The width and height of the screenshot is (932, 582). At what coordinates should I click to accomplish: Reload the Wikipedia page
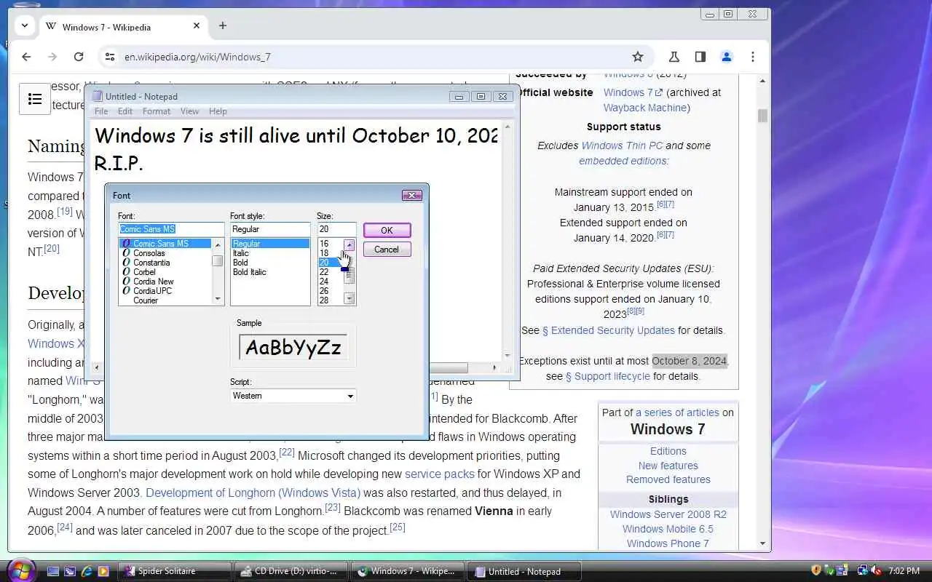(79, 57)
